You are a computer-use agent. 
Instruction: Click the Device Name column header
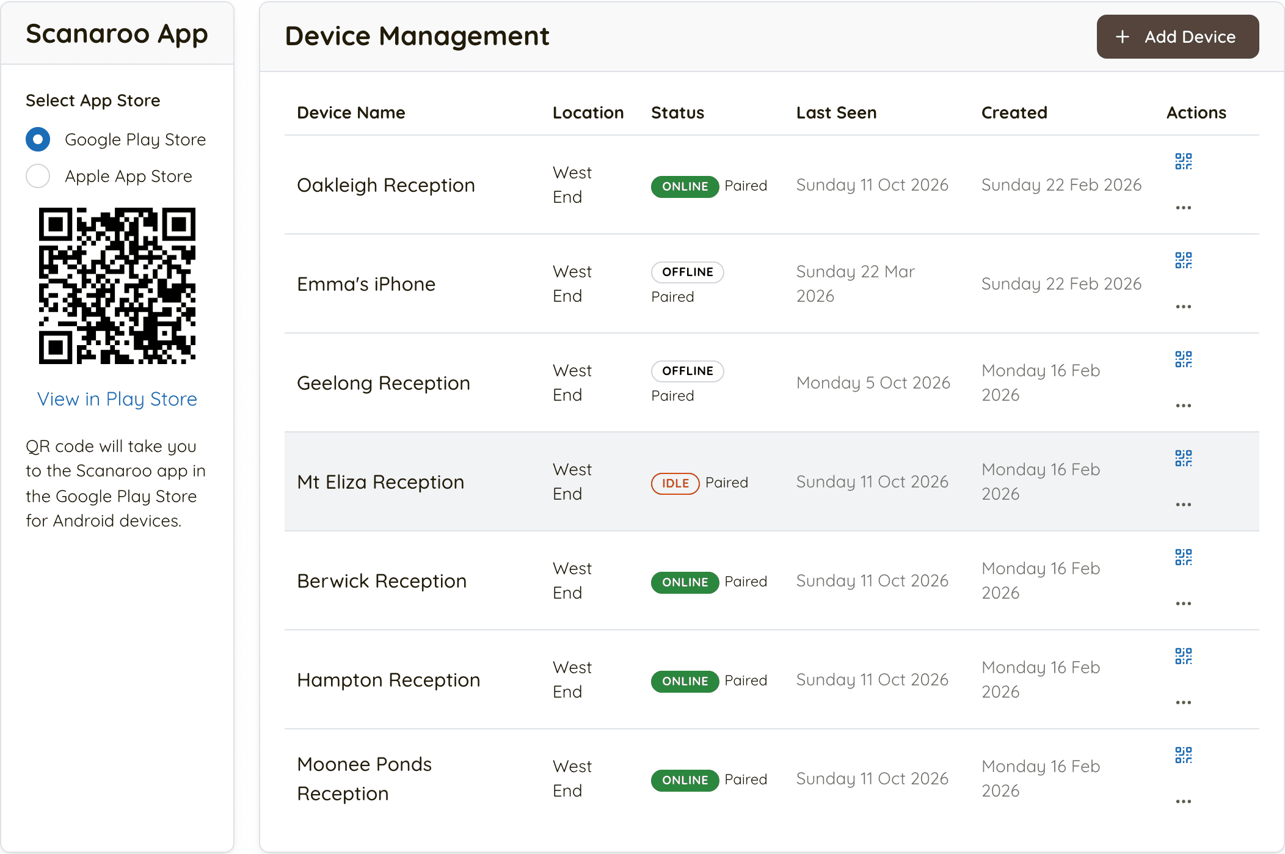[351, 113]
